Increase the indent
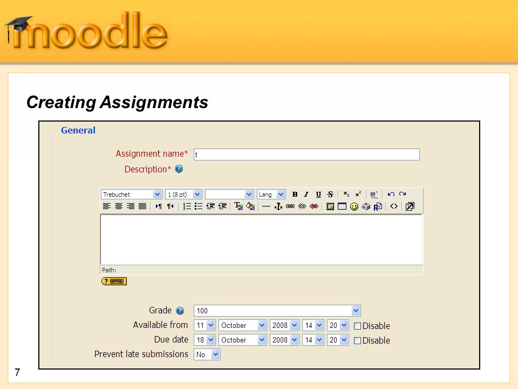Viewport: 518px width, 389px height. 222,206
